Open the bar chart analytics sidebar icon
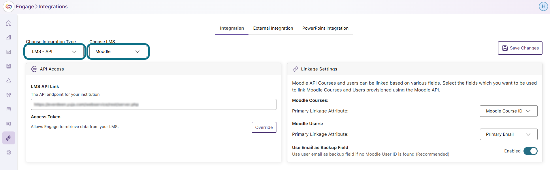The image size is (550, 170). point(9,37)
